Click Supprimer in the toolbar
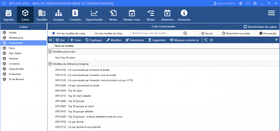Viewport: 280px width, 131px height. (157, 40)
